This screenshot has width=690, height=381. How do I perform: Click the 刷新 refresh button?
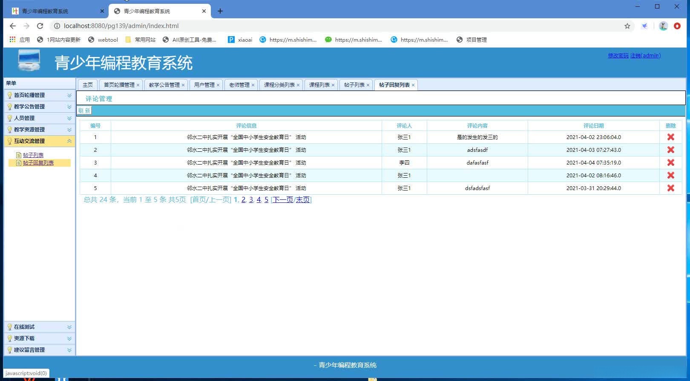(84, 111)
